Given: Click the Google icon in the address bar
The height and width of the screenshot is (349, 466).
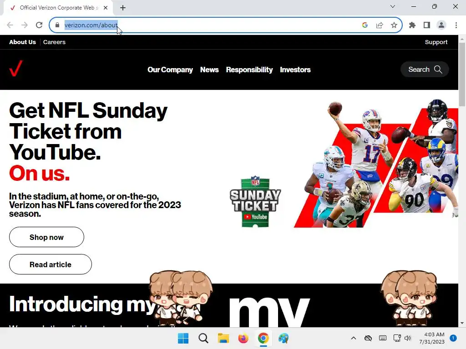Looking at the screenshot, I should pos(365,25).
